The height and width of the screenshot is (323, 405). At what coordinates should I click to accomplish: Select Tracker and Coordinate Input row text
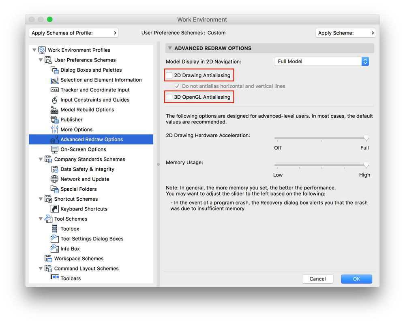click(x=95, y=90)
